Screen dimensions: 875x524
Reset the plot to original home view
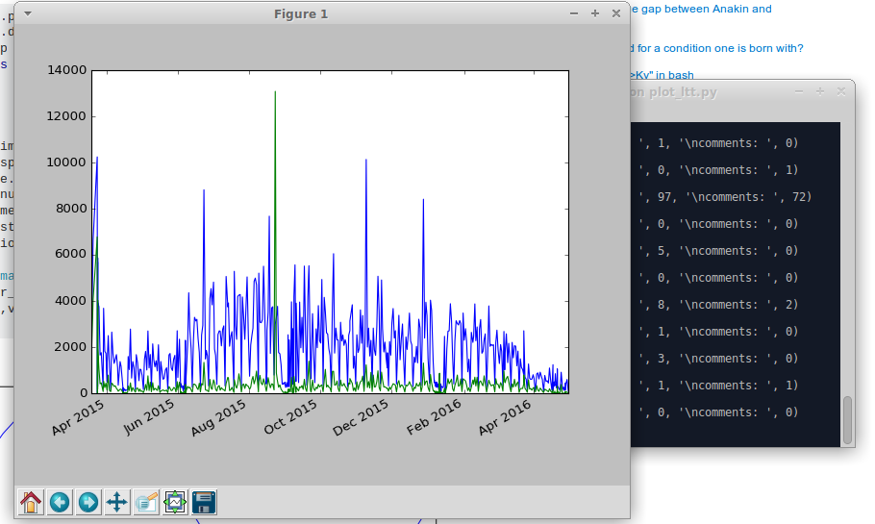click(31, 502)
